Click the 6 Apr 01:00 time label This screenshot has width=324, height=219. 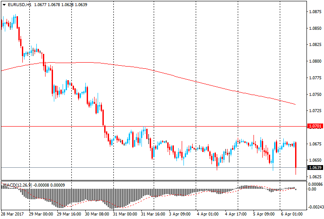click(x=292, y=214)
